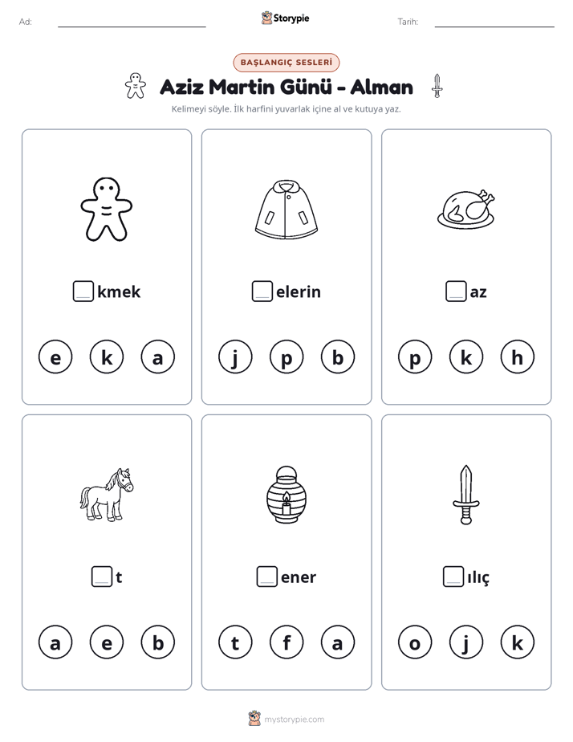Click the blank letter box before kmek

point(83,291)
